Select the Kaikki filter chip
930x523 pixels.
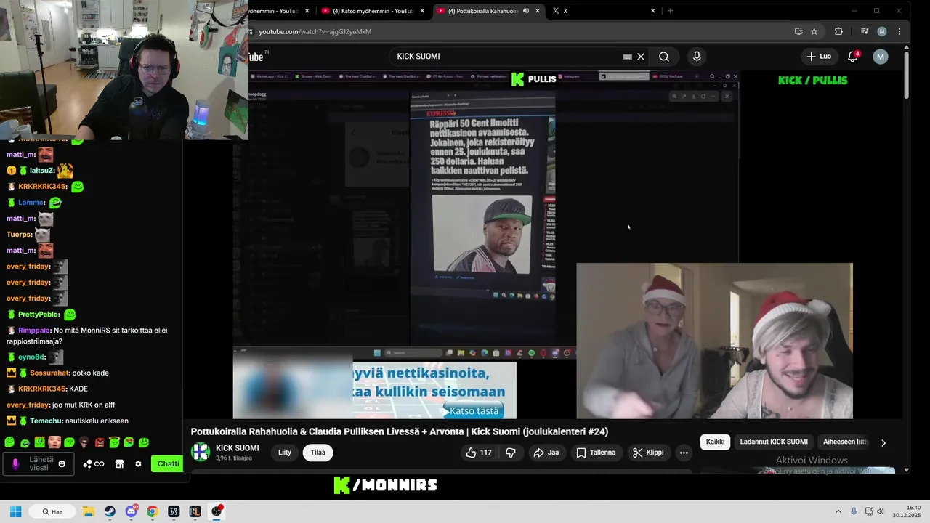[716, 442]
